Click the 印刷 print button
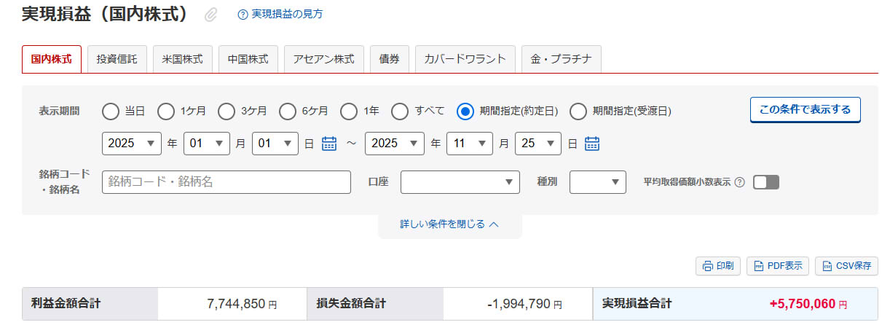Image resolution: width=890 pixels, height=333 pixels. pos(718,266)
